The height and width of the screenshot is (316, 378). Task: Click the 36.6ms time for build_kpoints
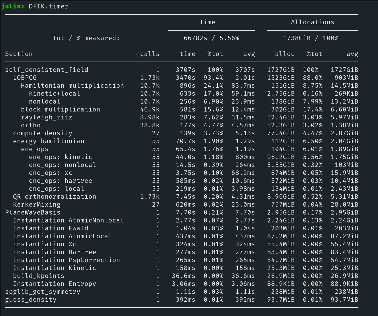[x=184, y=276]
